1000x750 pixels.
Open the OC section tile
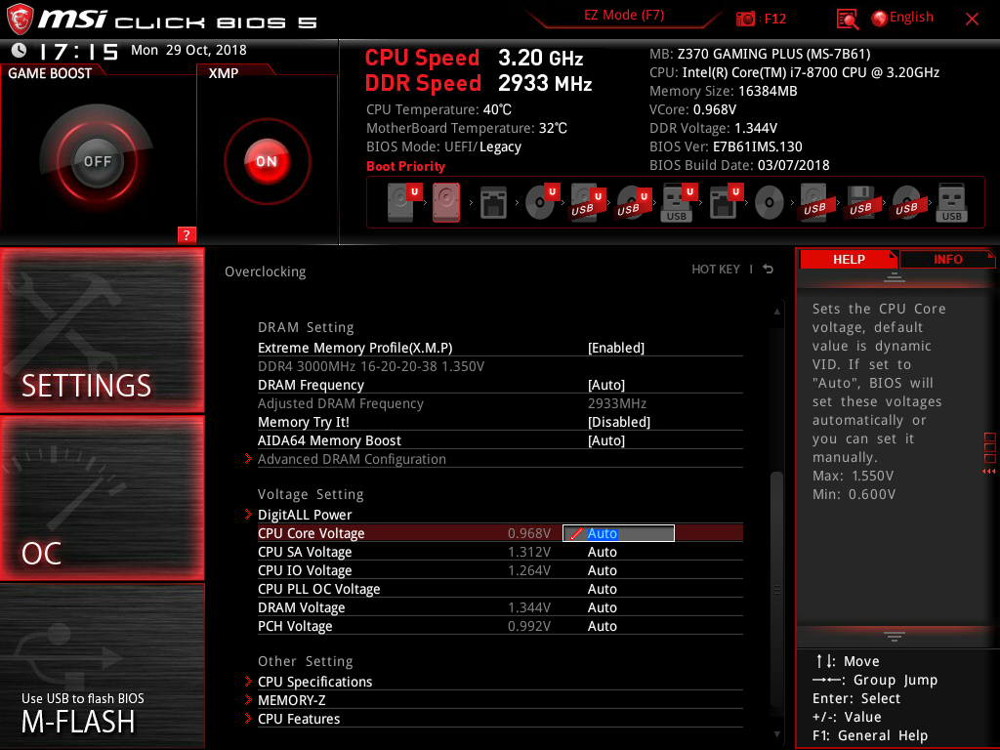[102, 498]
